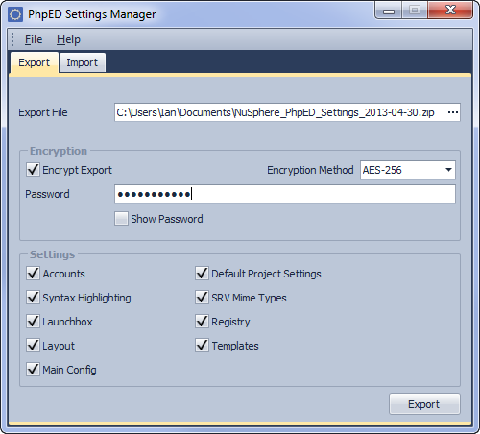Uncheck the Encrypt Export checkbox
This screenshot has height=434, width=480.
click(33, 170)
